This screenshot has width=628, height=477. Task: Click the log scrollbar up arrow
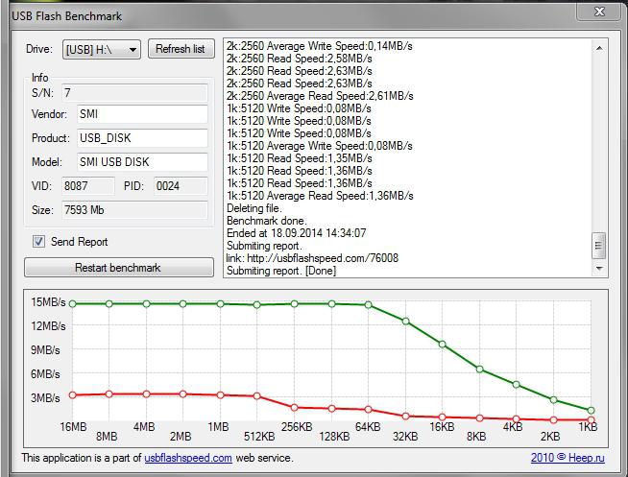coord(599,48)
